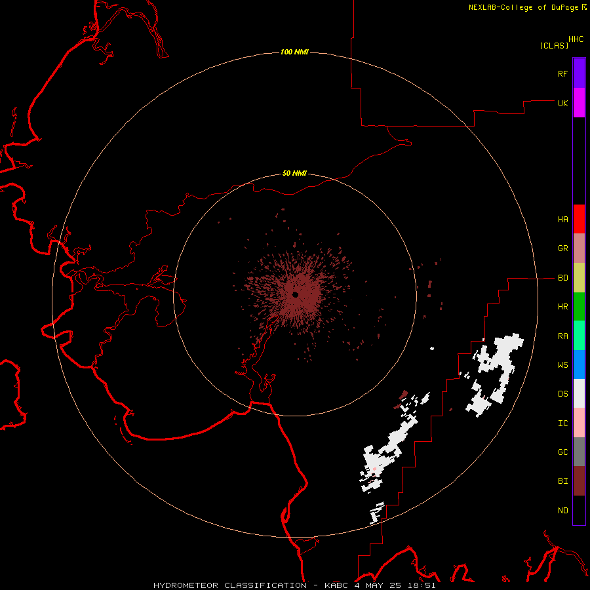Click the HYDROMETEOR CLASSIFICATION title text
The image size is (590, 590).
point(230,585)
